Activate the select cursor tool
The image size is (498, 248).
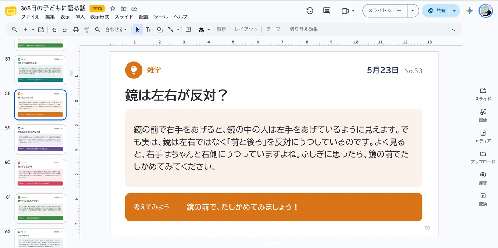coord(138,29)
